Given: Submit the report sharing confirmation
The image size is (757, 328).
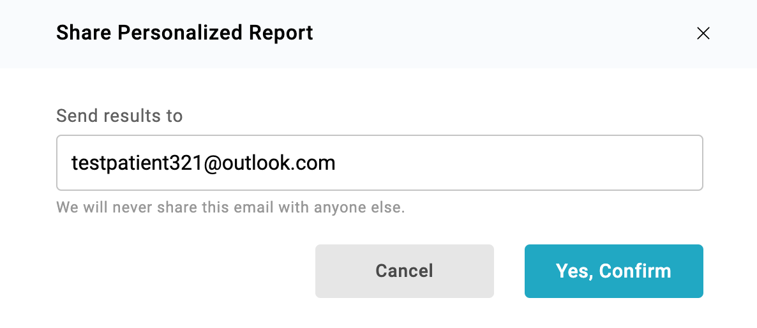Looking at the screenshot, I should [613, 271].
